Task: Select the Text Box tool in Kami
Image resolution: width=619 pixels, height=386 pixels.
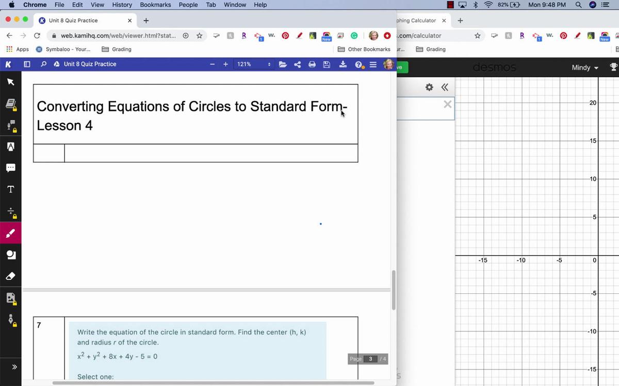Action: pyautogui.click(x=10, y=189)
